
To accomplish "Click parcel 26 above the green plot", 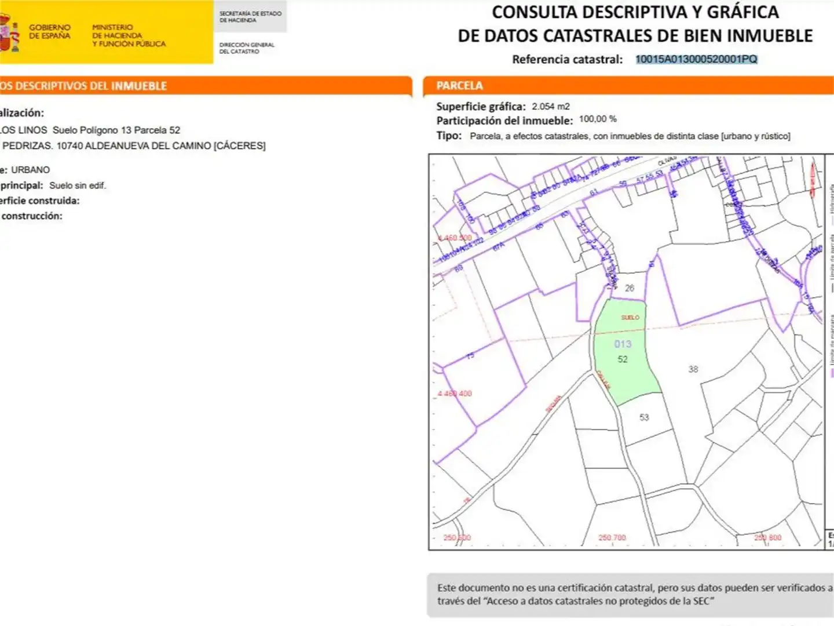I will [x=630, y=287].
